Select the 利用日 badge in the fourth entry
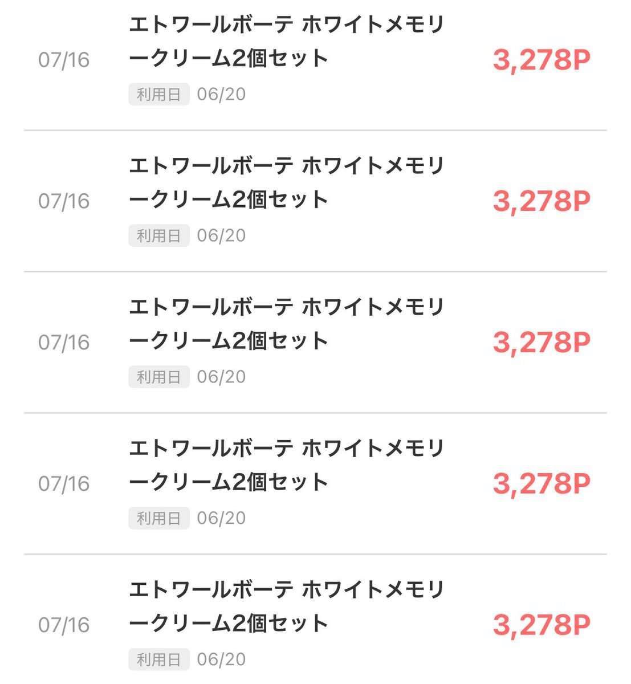Screen dimensions: 631x684 (159, 518)
